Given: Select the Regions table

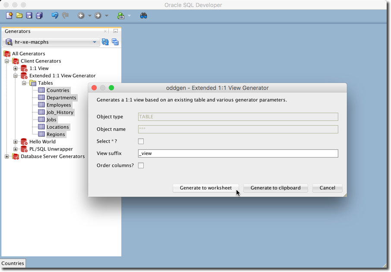Looking at the screenshot, I should [x=56, y=134].
